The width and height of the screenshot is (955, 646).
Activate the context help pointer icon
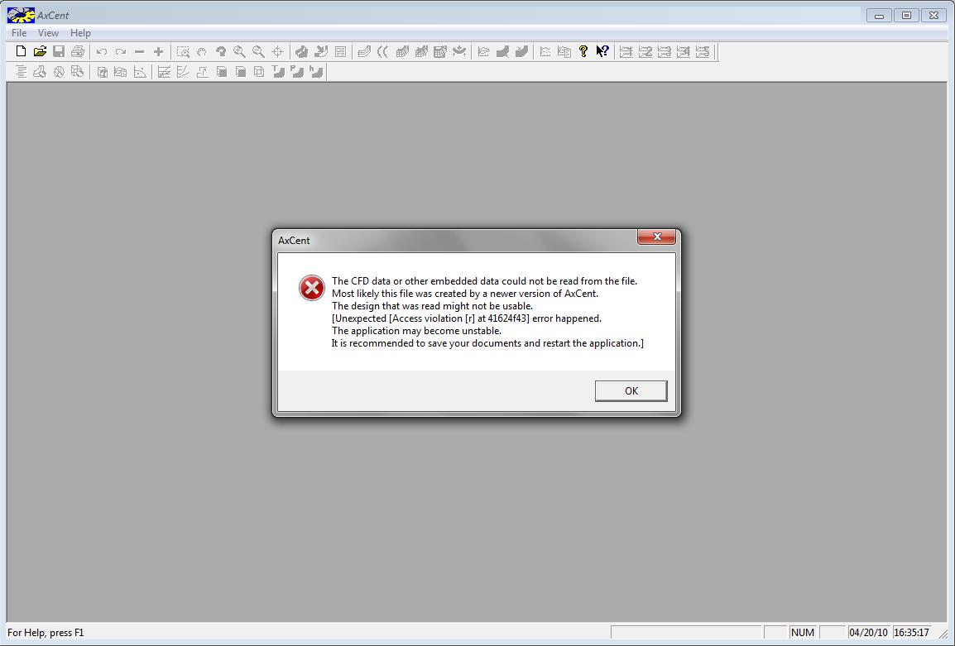[x=602, y=52]
